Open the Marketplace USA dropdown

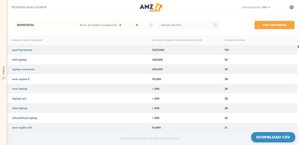point(266,7)
